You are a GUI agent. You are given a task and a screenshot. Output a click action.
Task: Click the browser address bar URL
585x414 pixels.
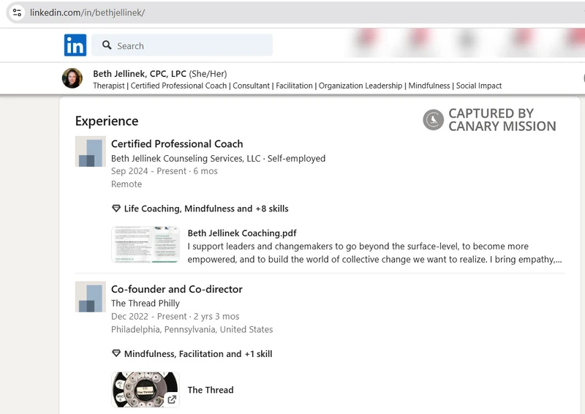coord(88,13)
